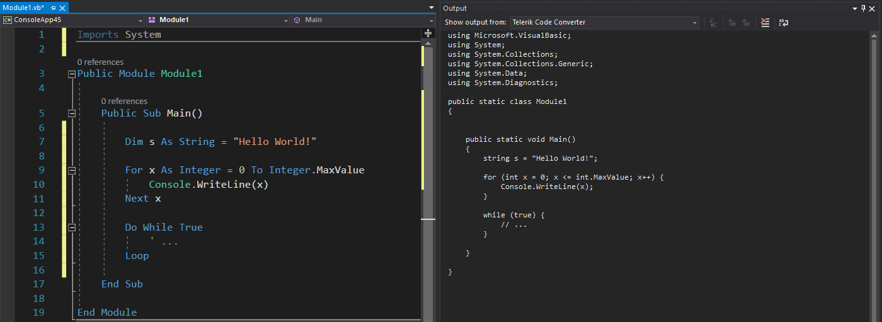The image size is (882, 322).
Task: Click Find Message in Code icon
Action: click(x=714, y=22)
